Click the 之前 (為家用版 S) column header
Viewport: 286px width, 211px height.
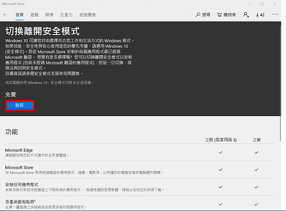coord(221,140)
